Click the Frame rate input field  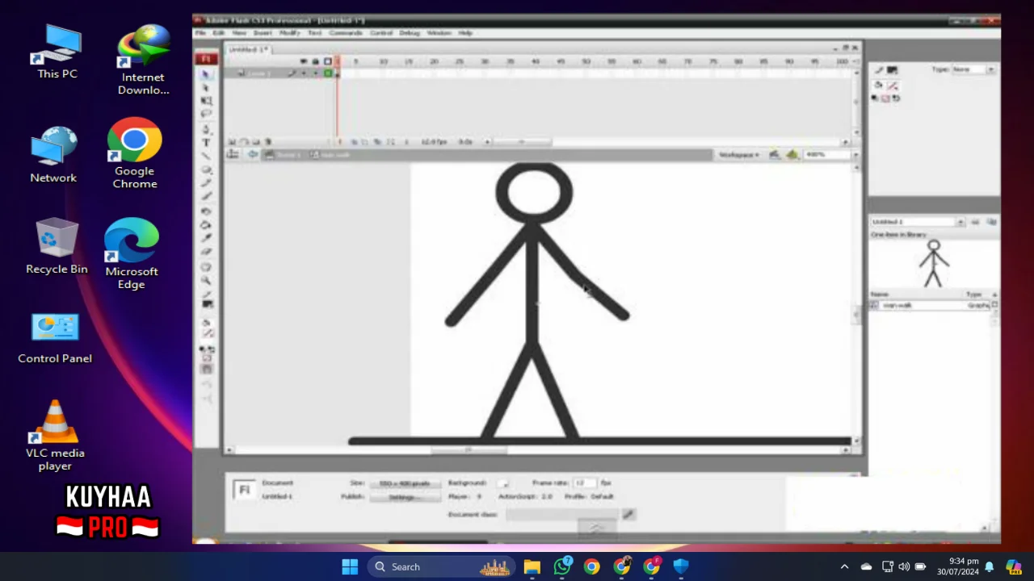(x=585, y=483)
